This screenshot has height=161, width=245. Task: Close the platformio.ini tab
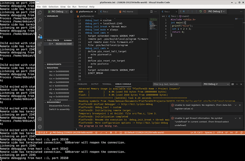[95, 12]
